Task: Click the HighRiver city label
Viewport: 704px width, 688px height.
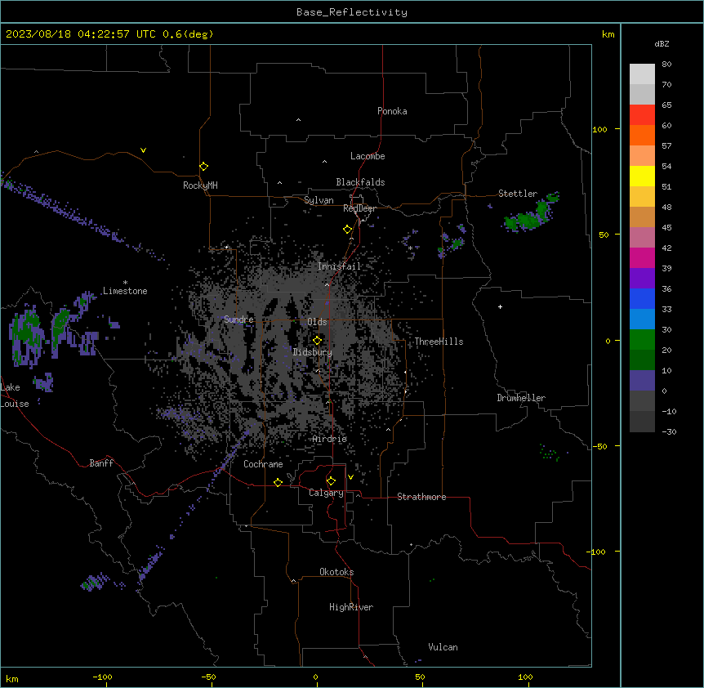Action: point(351,607)
